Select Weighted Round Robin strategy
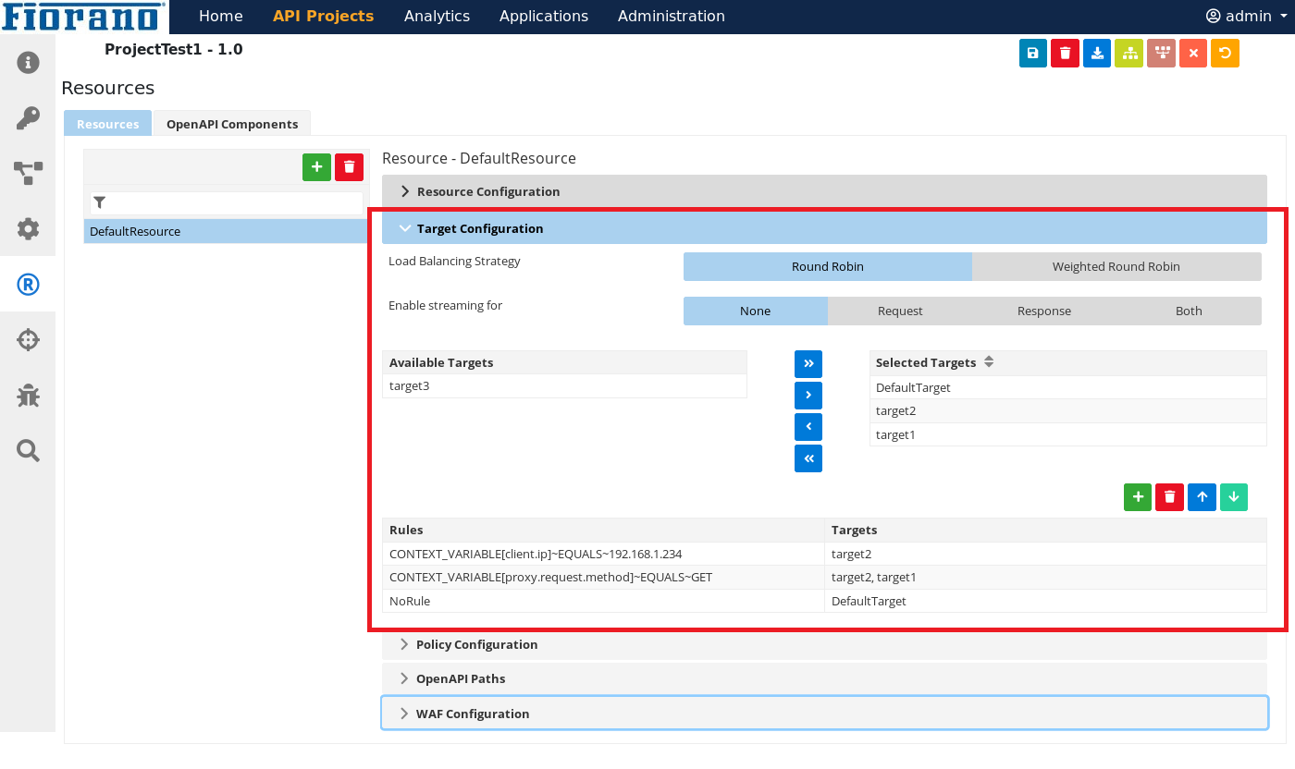Image resolution: width=1295 pixels, height=769 pixels. point(1116,267)
